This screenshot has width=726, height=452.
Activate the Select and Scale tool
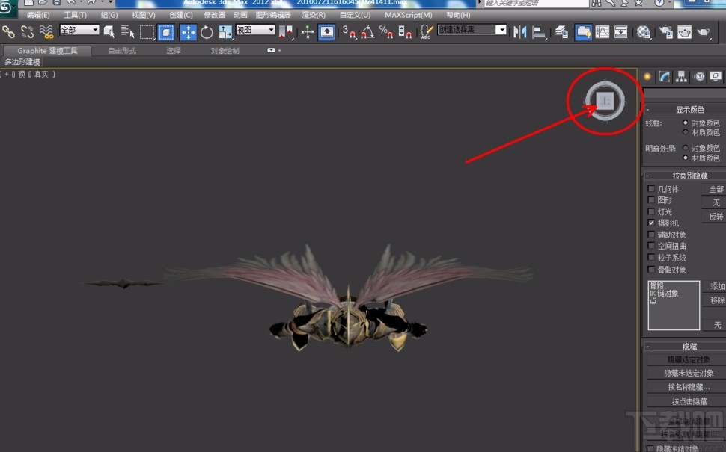point(225,31)
